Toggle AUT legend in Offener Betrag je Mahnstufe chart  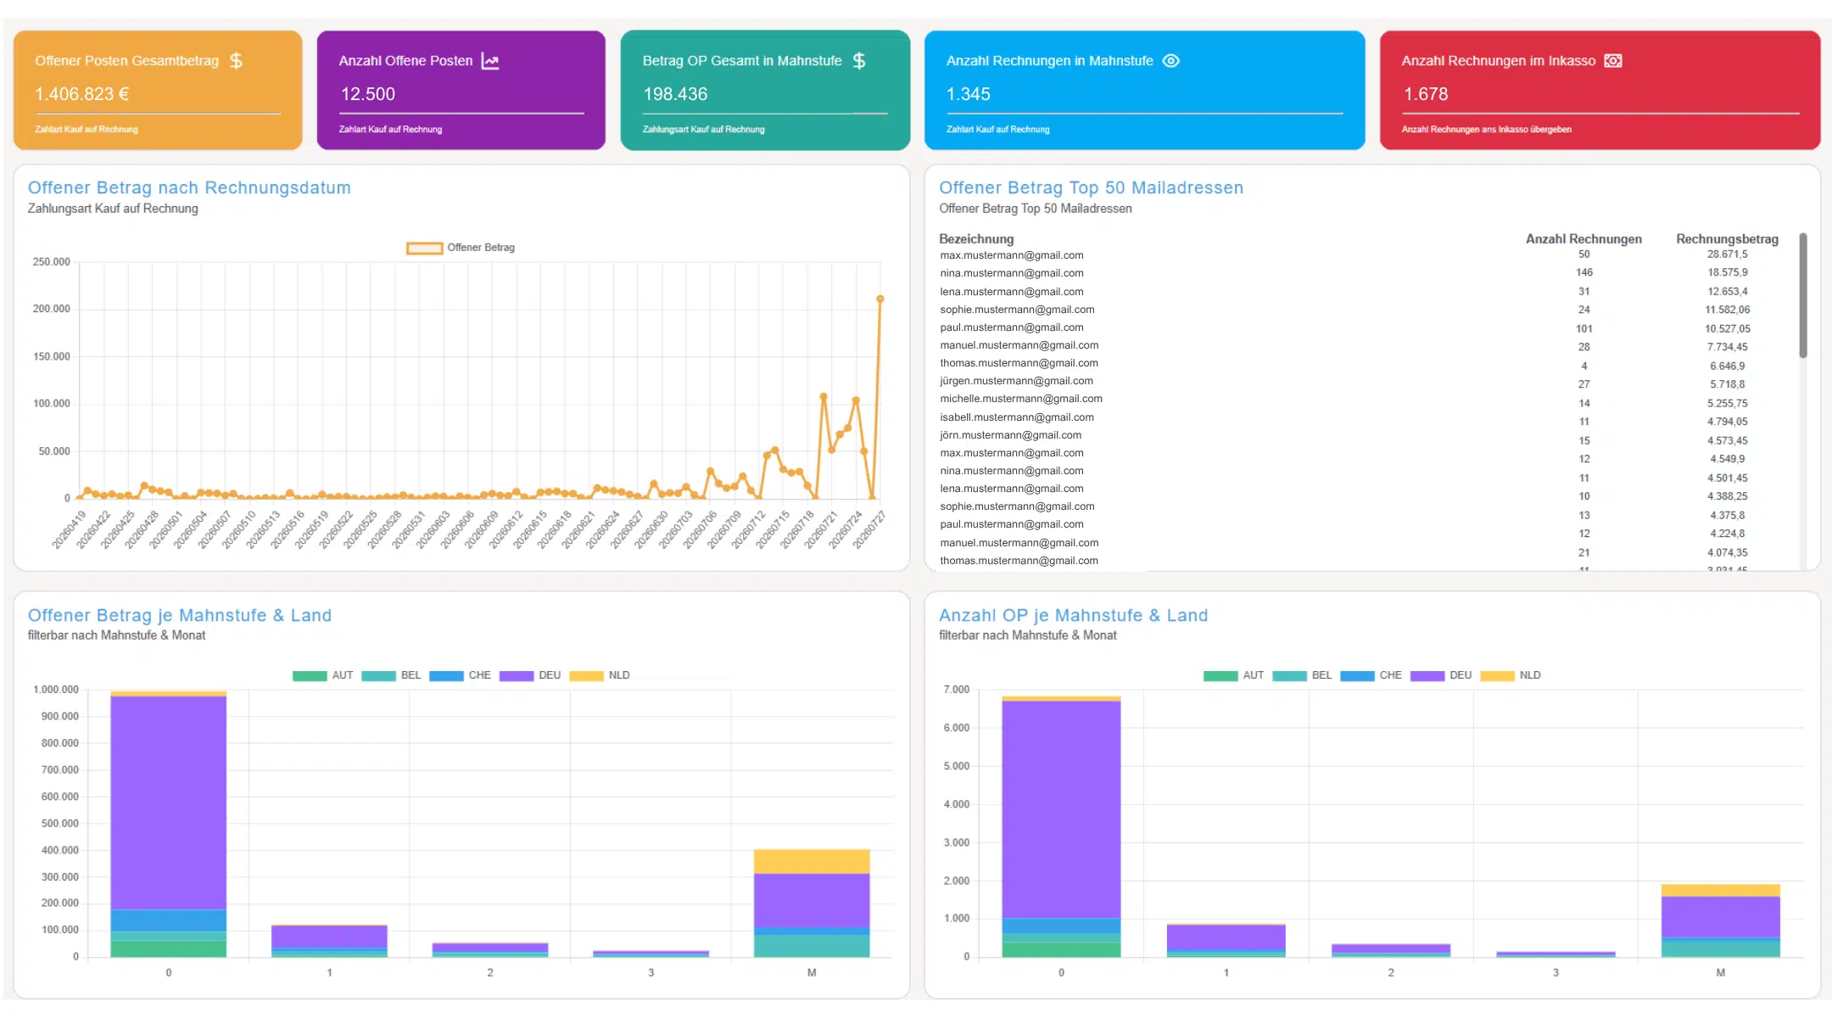coord(310,675)
